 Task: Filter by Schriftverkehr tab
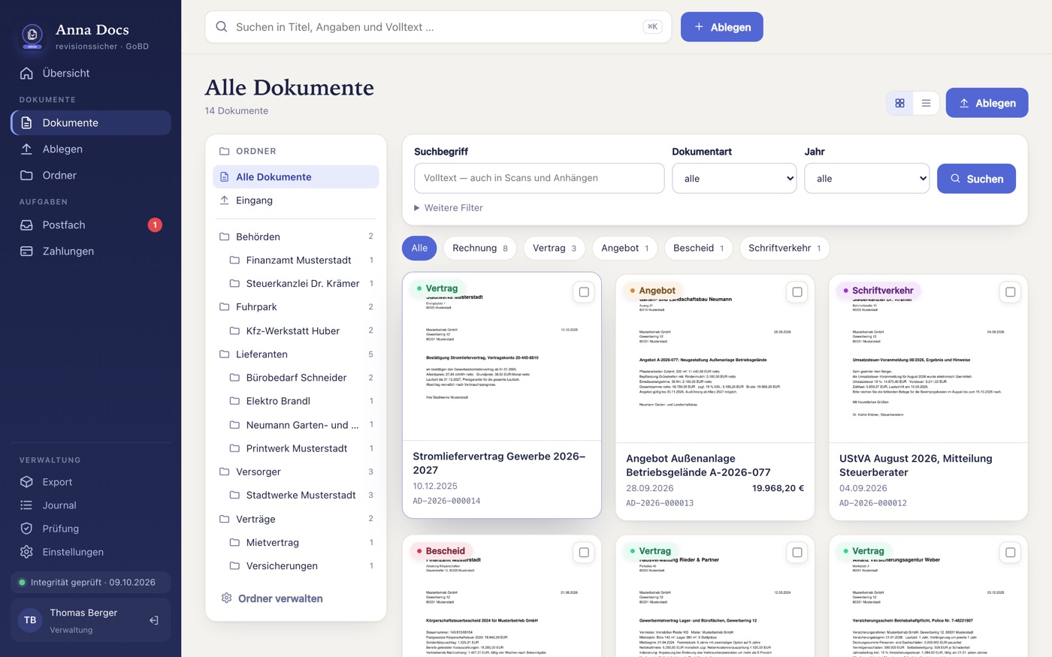coord(784,248)
